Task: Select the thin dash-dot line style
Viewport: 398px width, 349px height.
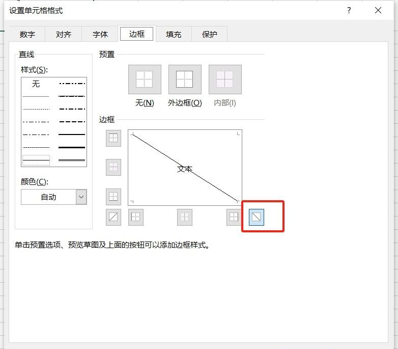Action: (x=36, y=135)
